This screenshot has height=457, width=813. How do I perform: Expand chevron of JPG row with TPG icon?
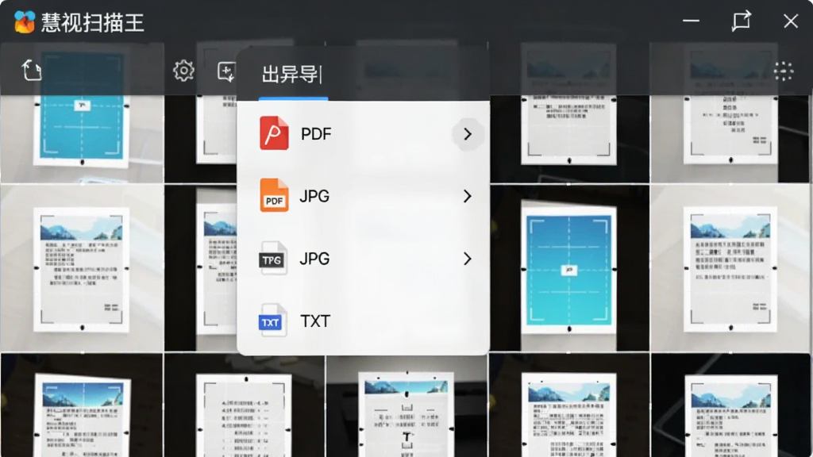coord(467,259)
